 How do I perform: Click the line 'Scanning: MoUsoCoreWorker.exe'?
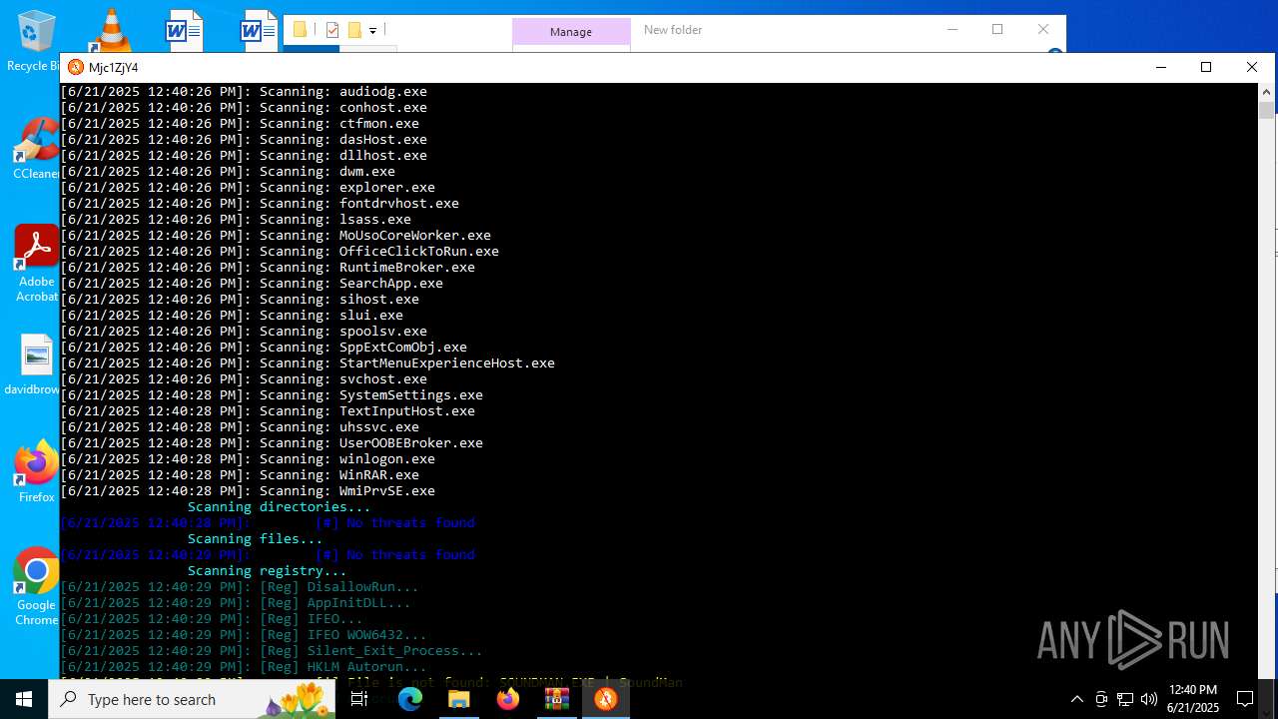pos(276,235)
